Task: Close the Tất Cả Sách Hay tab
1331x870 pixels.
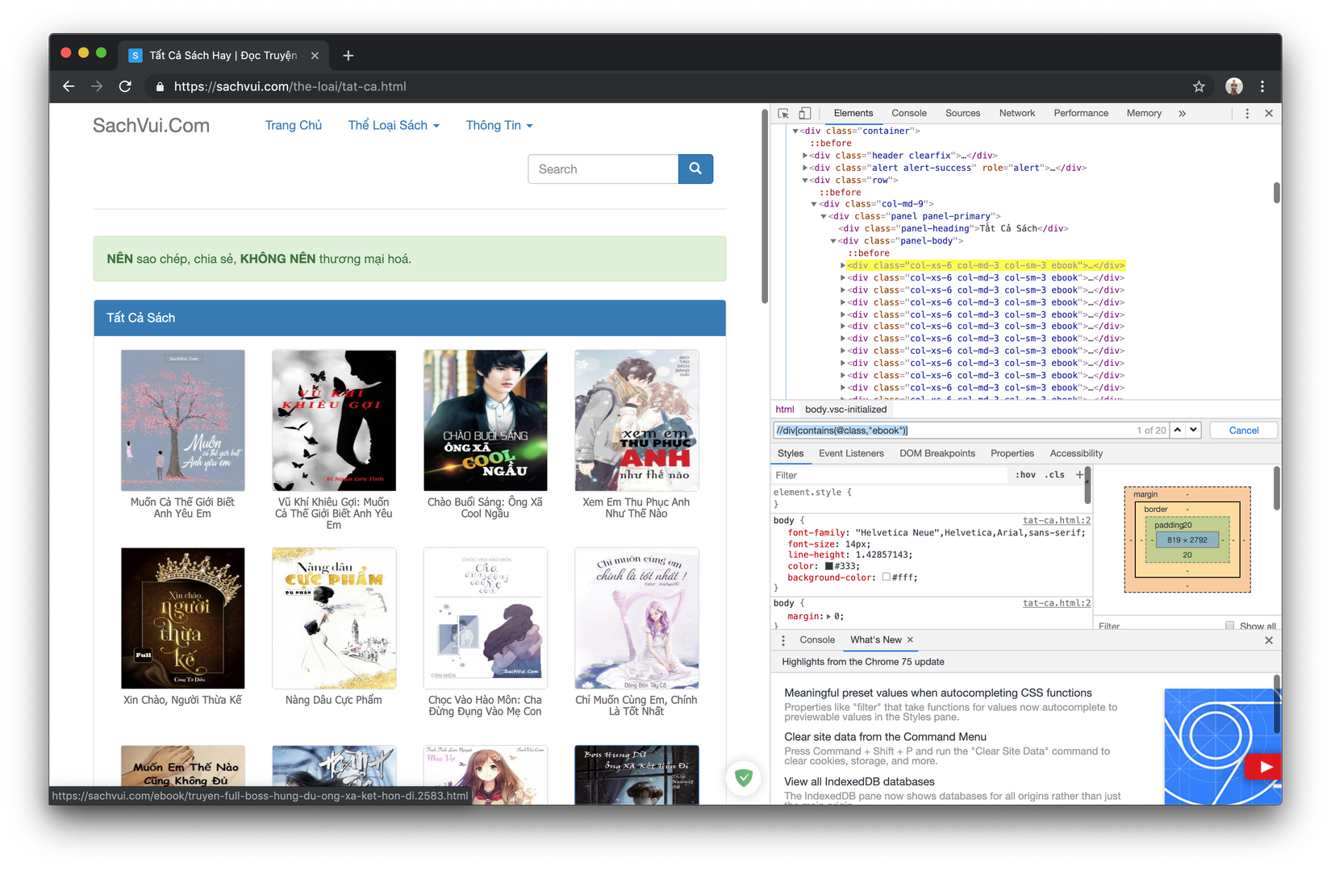Action: click(315, 55)
